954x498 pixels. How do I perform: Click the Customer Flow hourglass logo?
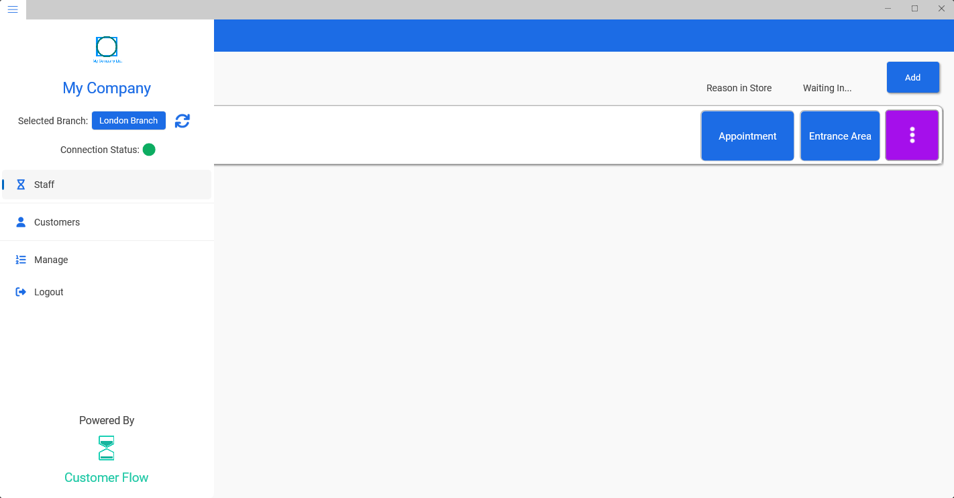pos(107,448)
